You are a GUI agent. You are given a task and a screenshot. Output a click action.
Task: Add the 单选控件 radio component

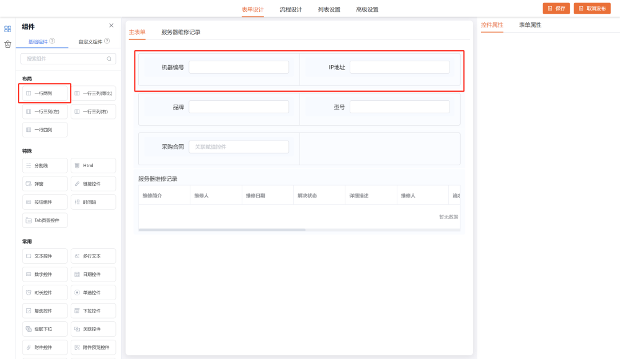tap(93, 293)
